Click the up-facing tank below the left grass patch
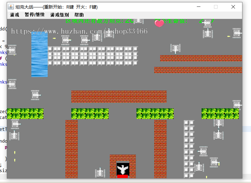 [14, 135]
